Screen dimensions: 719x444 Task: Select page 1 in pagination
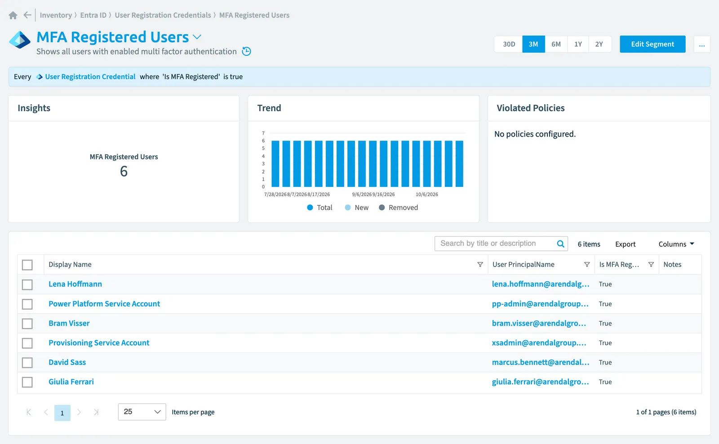point(62,413)
